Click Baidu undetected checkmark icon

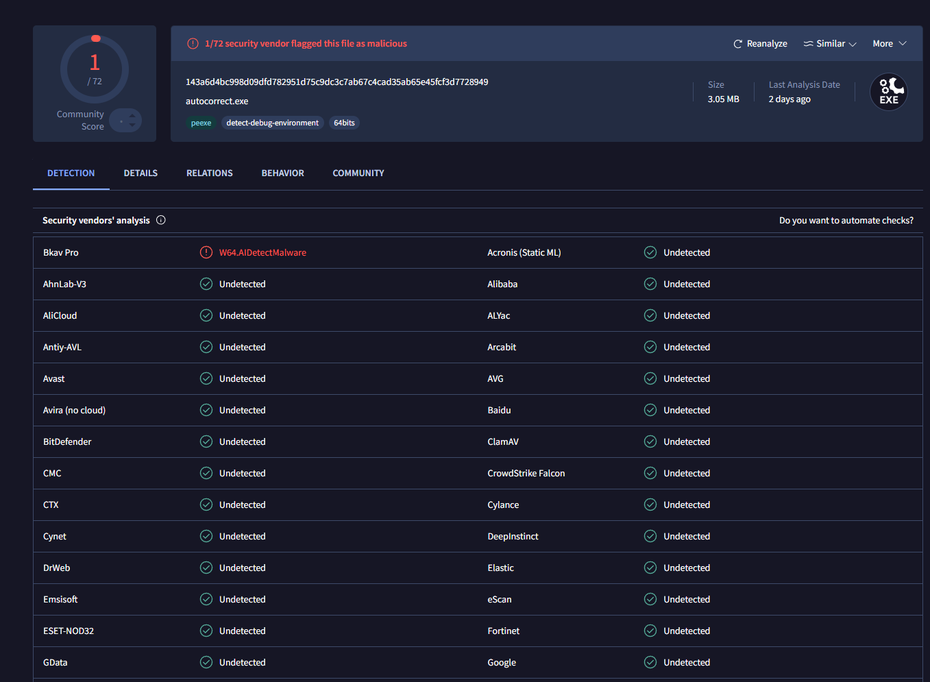(x=650, y=410)
